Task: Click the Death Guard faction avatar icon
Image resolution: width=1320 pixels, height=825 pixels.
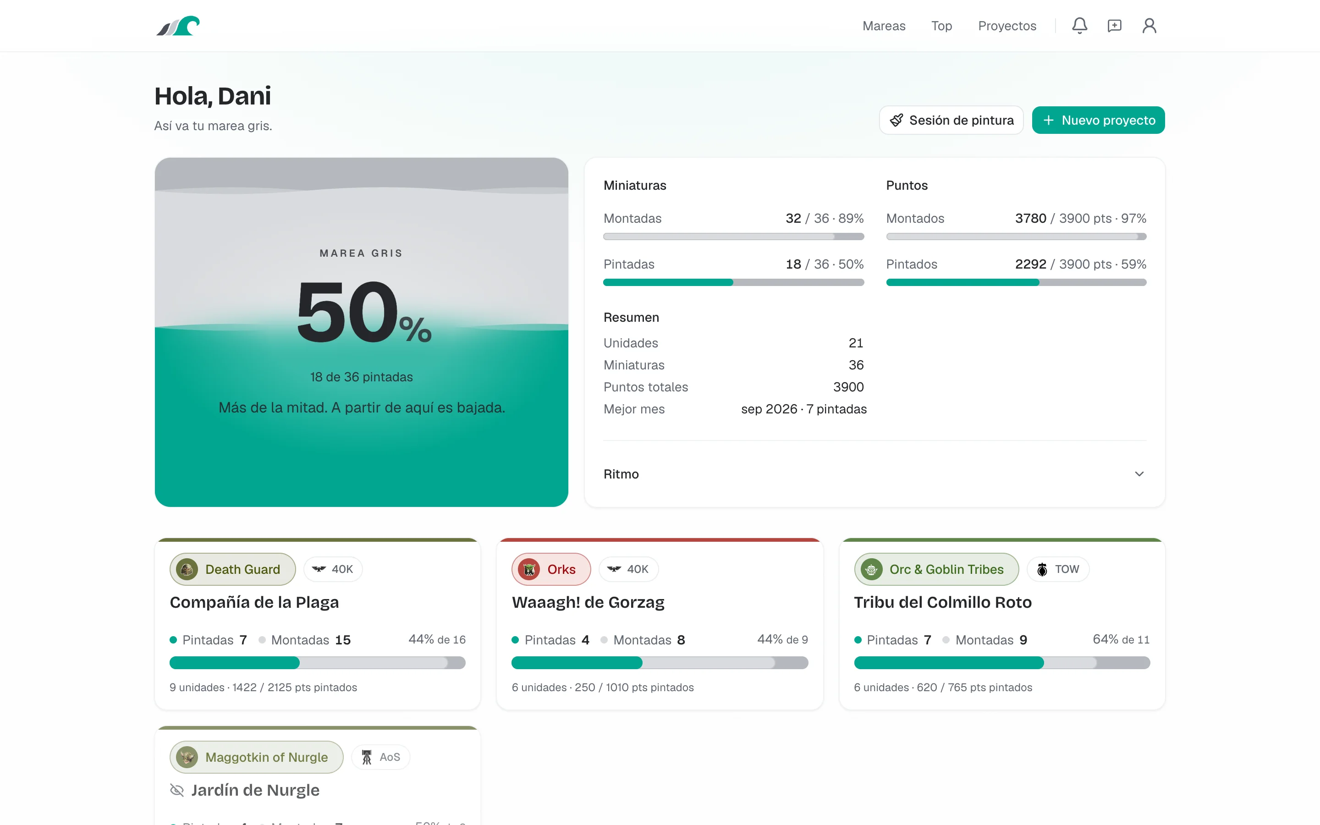Action: point(187,569)
